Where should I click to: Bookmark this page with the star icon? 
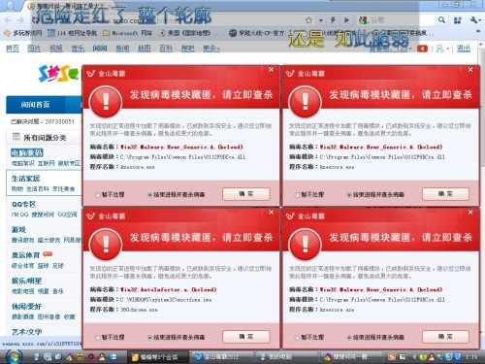pyautogui.click(x=308, y=20)
